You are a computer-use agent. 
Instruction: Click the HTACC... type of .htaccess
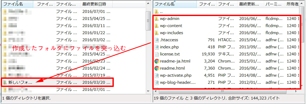226,40
